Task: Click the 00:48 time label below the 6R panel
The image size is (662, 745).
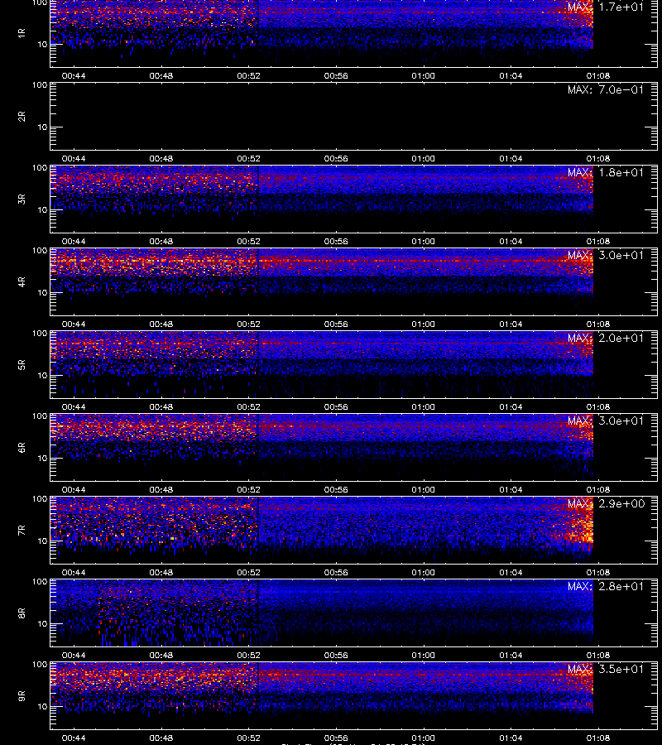Action: point(161,489)
